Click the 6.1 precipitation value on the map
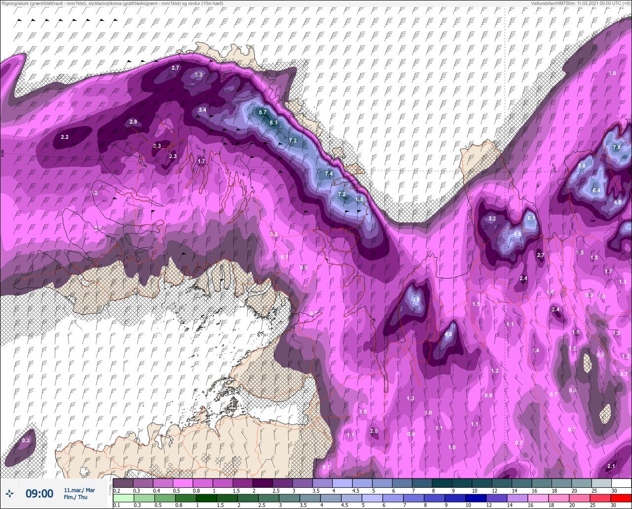632x509 pixels. pyautogui.click(x=531, y=217)
